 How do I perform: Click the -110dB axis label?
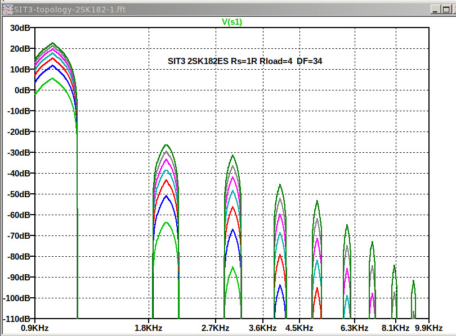16,319
